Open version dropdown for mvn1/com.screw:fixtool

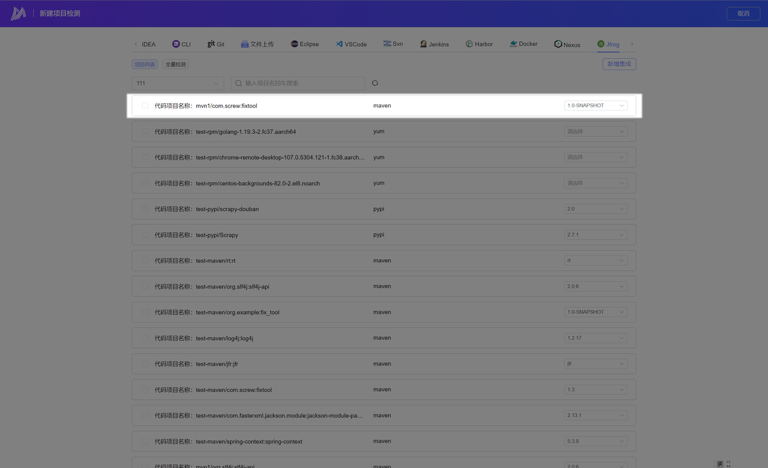pos(595,106)
